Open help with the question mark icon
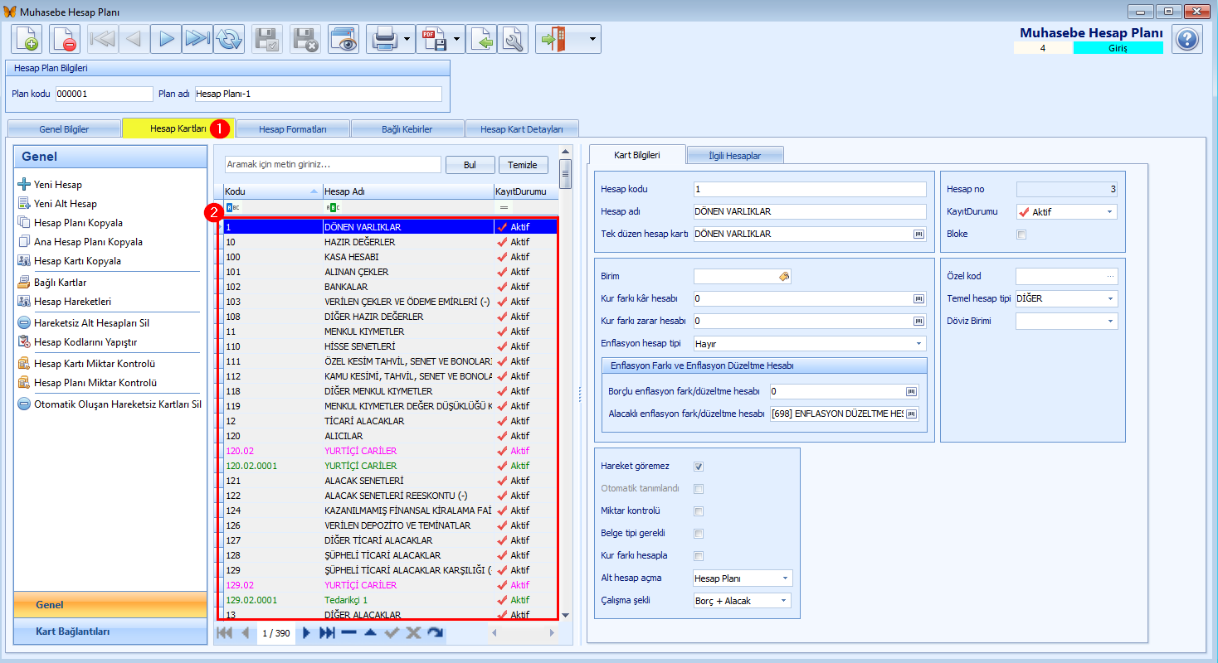 tap(1187, 39)
